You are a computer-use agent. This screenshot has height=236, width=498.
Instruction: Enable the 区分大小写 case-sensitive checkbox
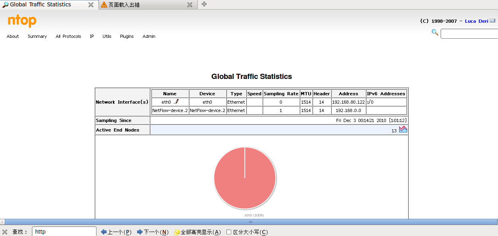(x=229, y=232)
